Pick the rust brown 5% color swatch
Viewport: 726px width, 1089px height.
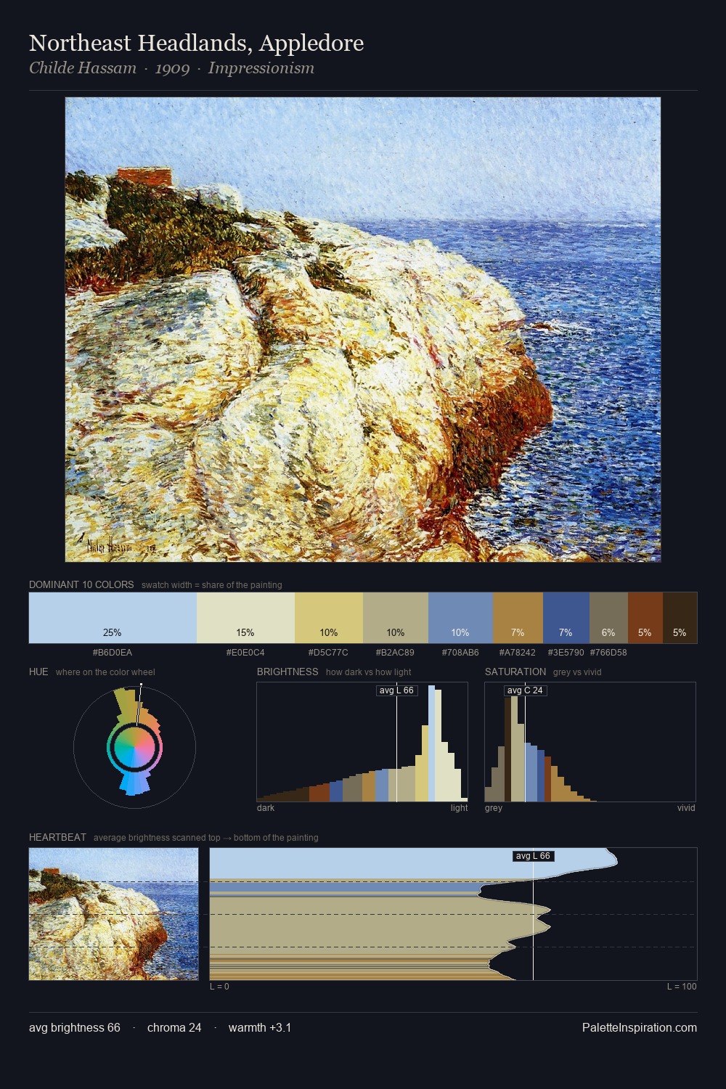pos(645,618)
